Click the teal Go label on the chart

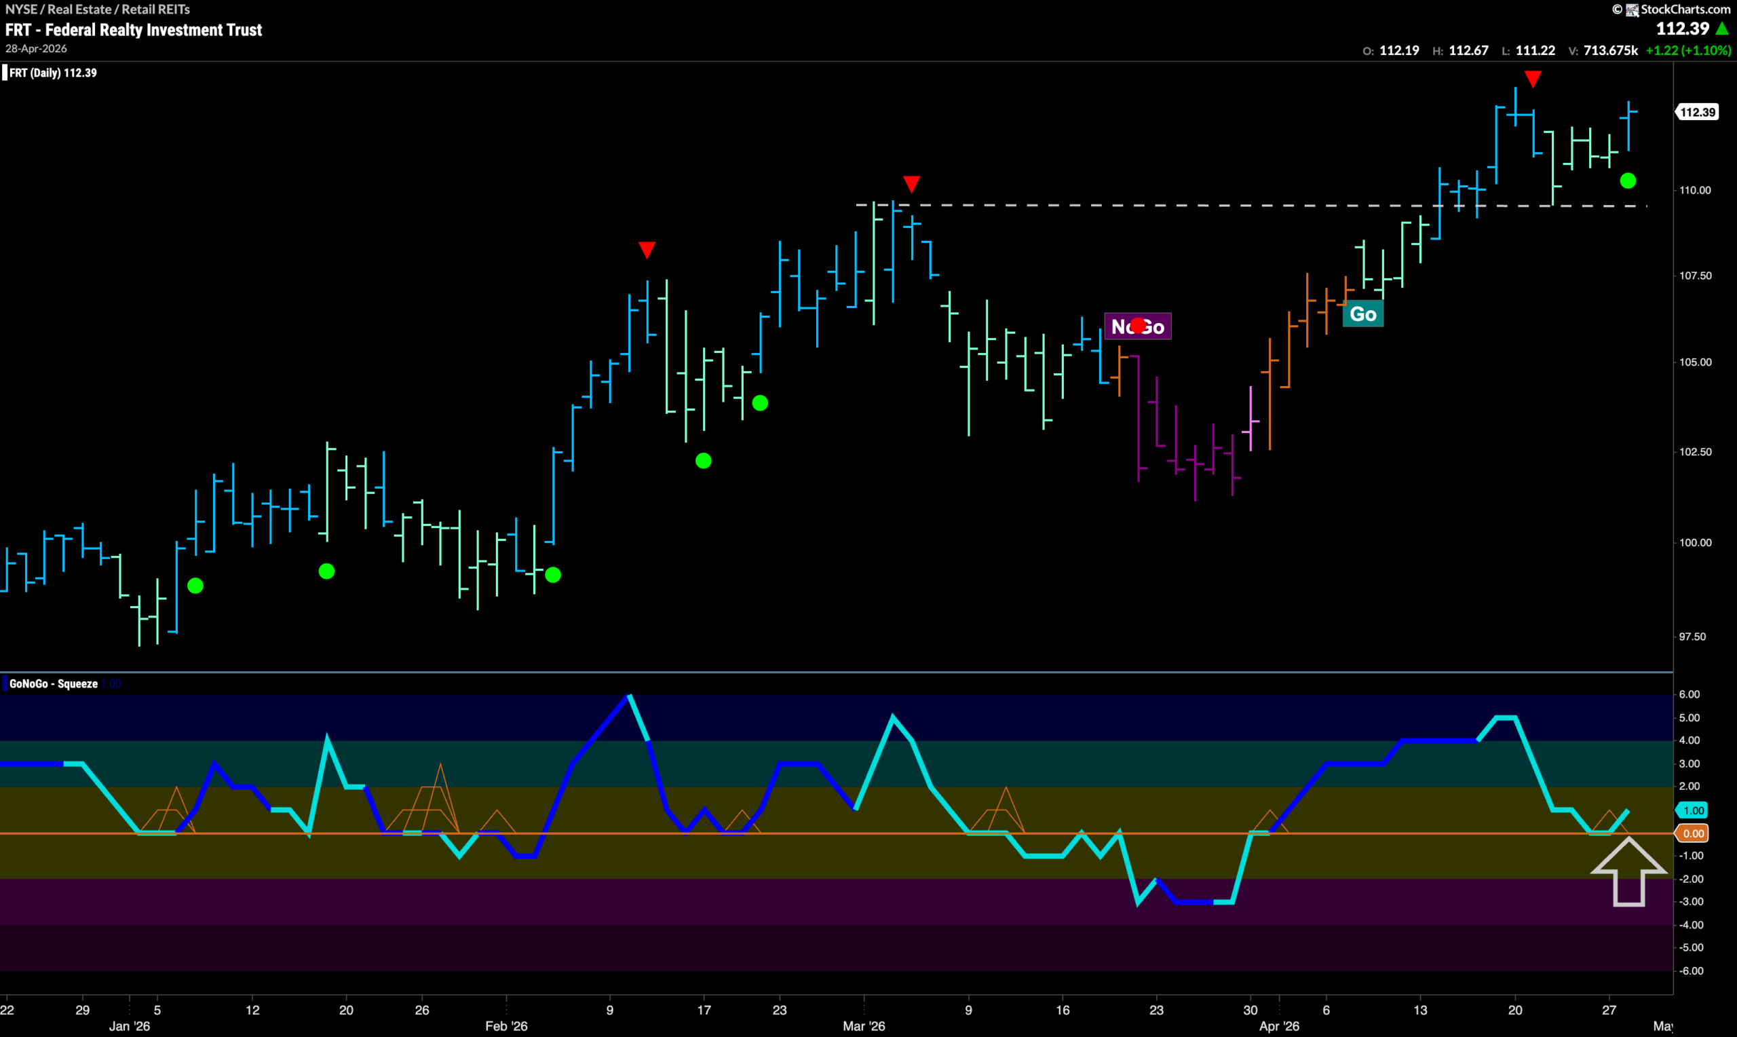click(1362, 314)
